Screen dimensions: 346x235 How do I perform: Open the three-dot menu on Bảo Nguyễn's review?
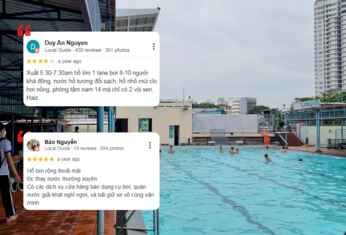pos(150,145)
